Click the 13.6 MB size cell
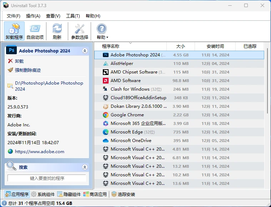 pos(181,183)
